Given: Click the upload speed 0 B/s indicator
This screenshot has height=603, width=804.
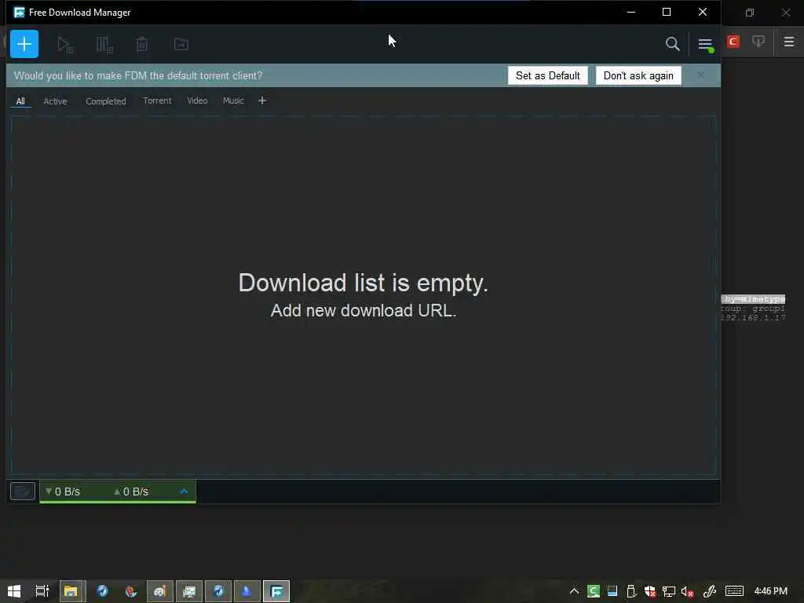Looking at the screenshot, I should coord(131,492).
